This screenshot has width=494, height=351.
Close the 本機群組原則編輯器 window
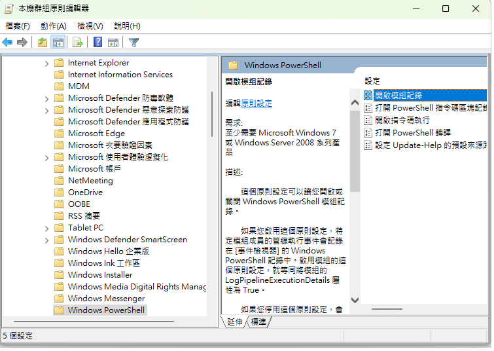coord(476,9)
